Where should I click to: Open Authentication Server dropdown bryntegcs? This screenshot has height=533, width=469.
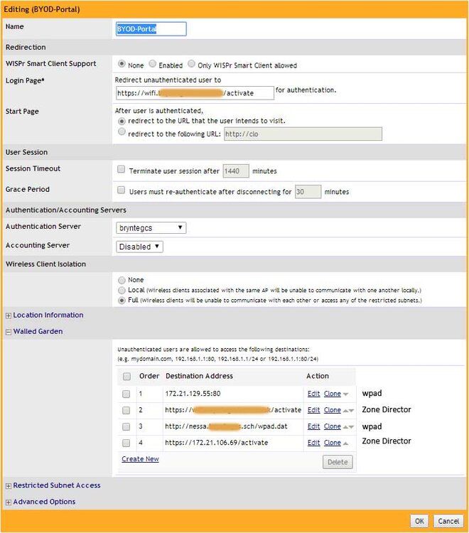(x=151, y=227)
